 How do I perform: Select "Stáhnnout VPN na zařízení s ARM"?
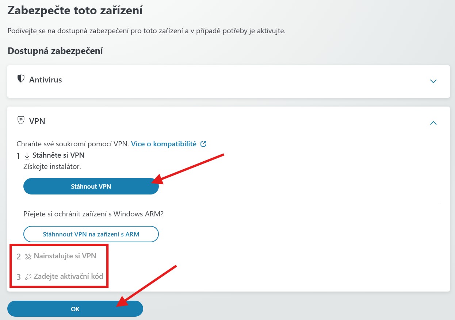[91, 234]
